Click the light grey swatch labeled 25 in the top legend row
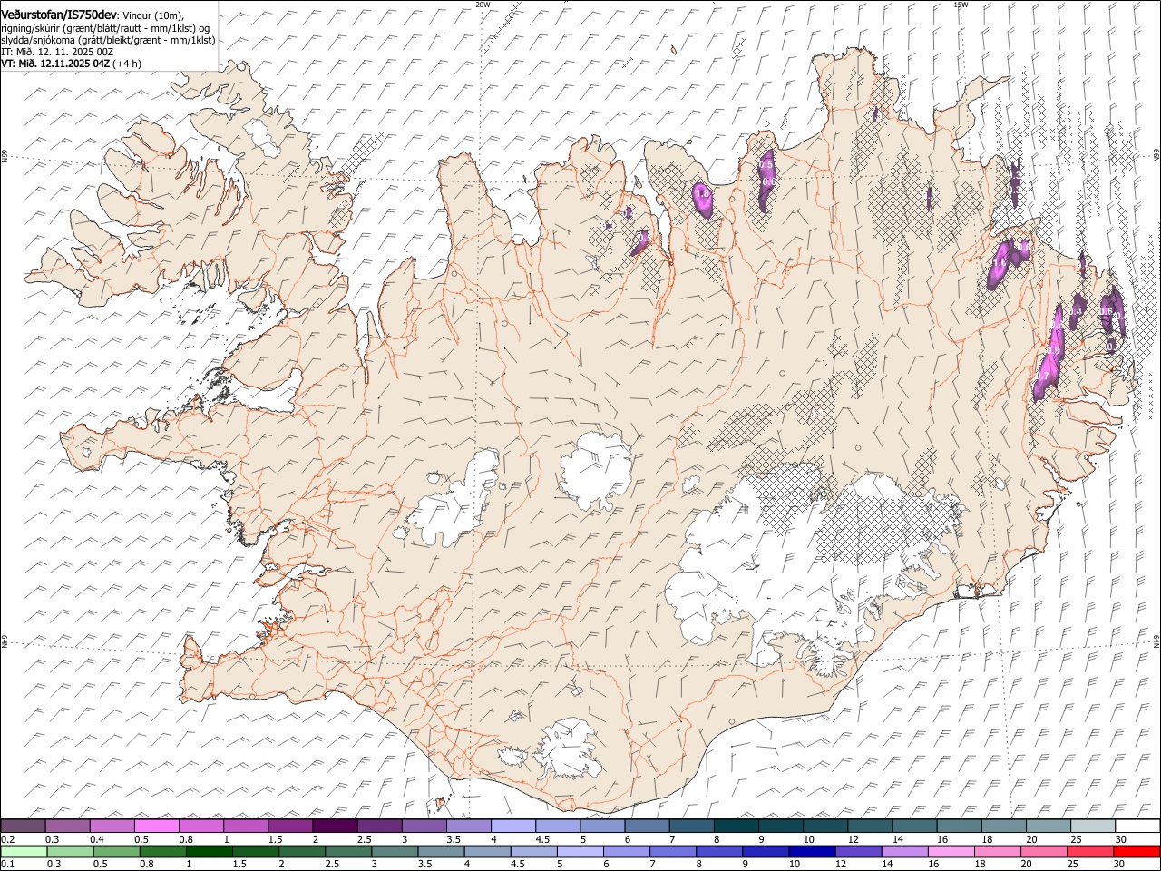 click(x=1093, y=827)
